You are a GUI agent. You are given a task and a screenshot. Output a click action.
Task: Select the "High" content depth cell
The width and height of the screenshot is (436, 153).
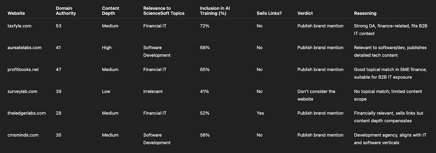[107, 48]
